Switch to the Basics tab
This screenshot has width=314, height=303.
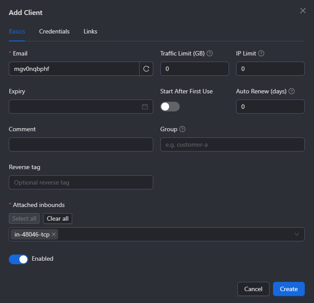pos(17,31)
